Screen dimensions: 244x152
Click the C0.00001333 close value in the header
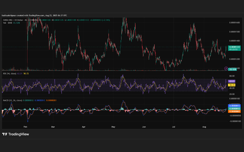pos(83,20)
